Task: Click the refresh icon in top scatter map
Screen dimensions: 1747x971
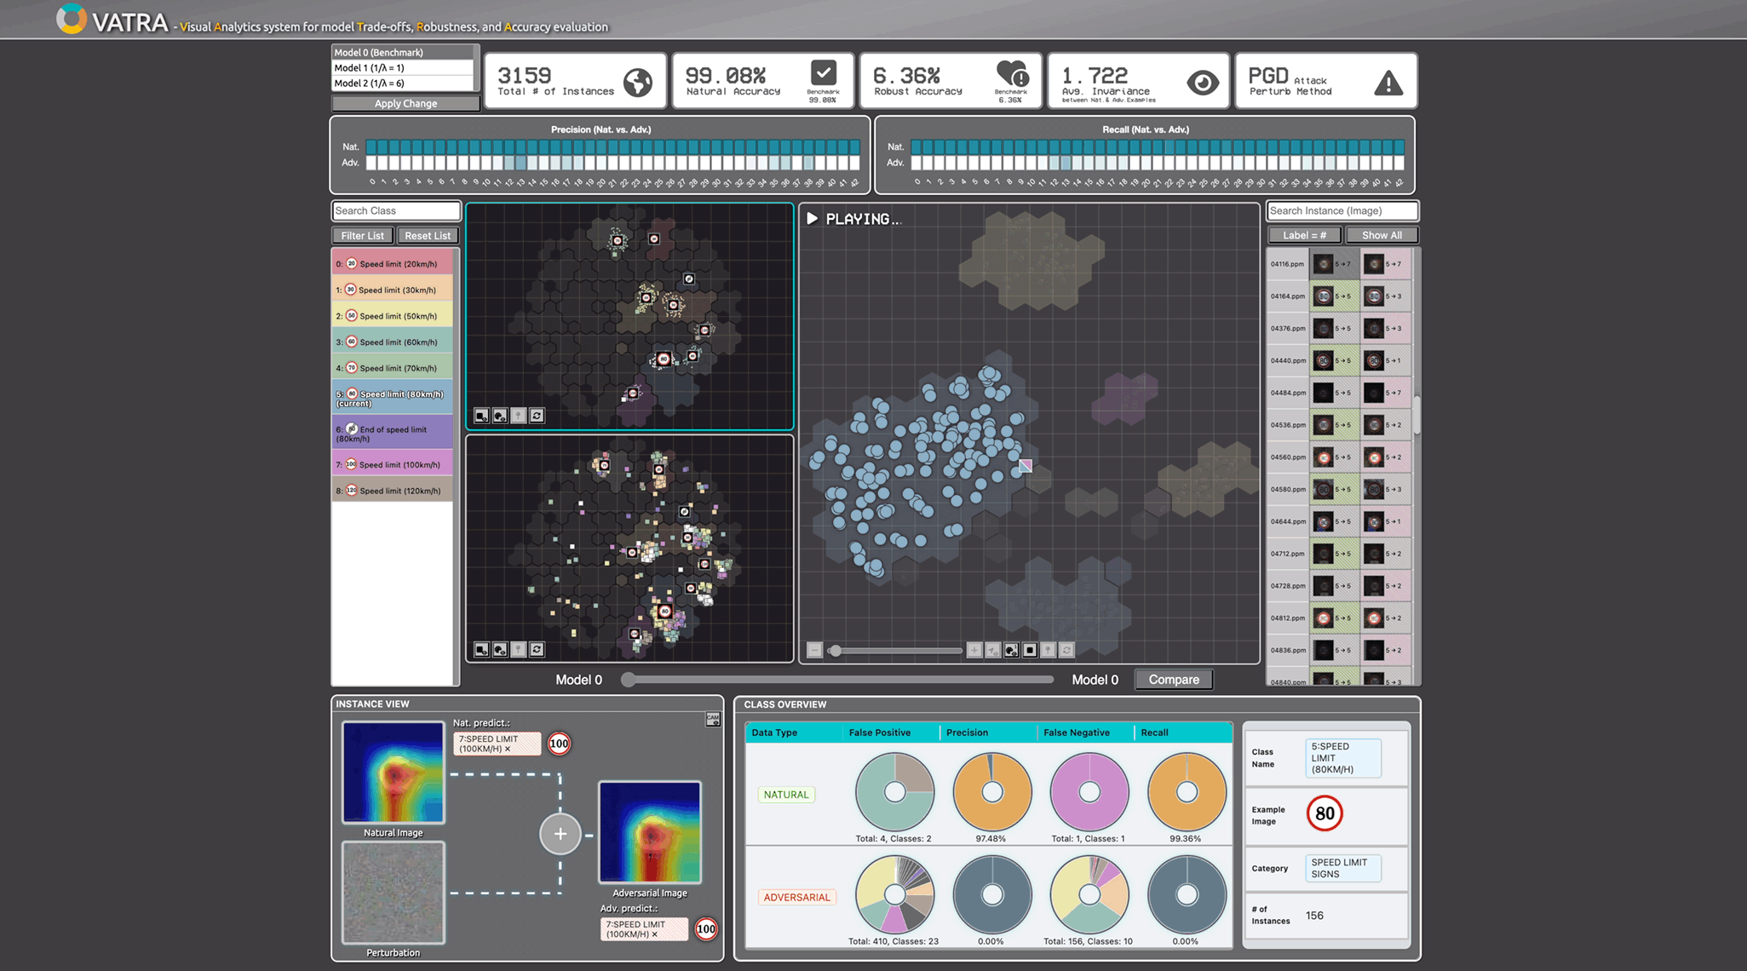Action: 537,416
